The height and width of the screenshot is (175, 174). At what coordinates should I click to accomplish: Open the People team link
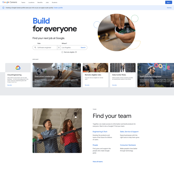(95, 145)
